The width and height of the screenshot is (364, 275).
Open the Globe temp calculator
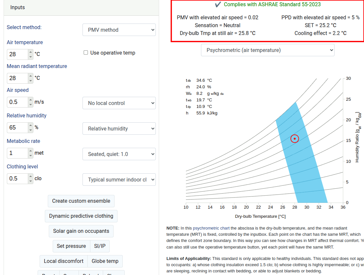(x=105, y=261)
